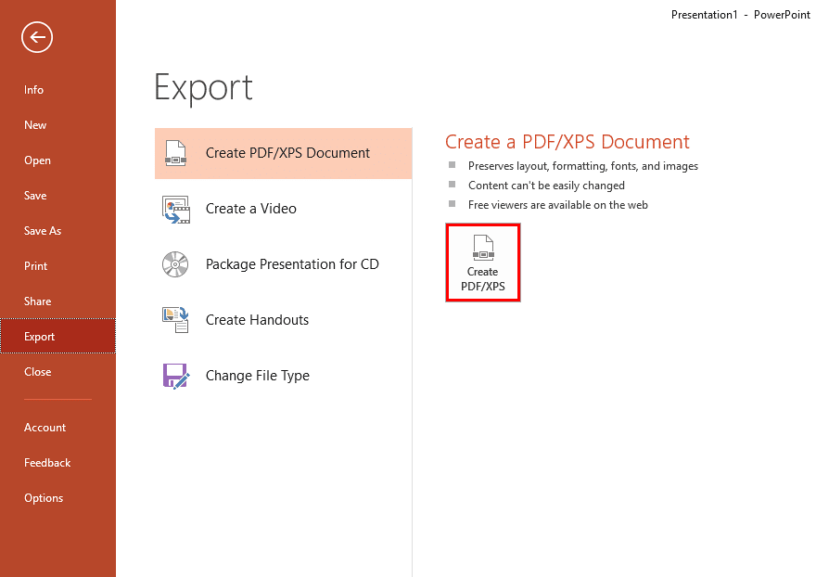Close the current presentation via Close option
816x577 pixels.
[x=37, y=371]
